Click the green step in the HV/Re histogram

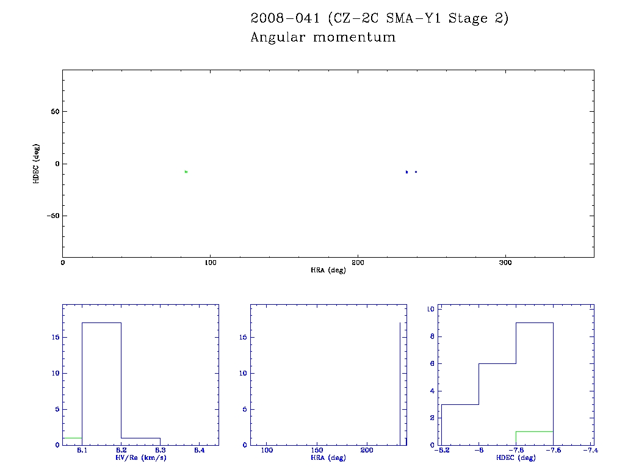tap(71, 438)
